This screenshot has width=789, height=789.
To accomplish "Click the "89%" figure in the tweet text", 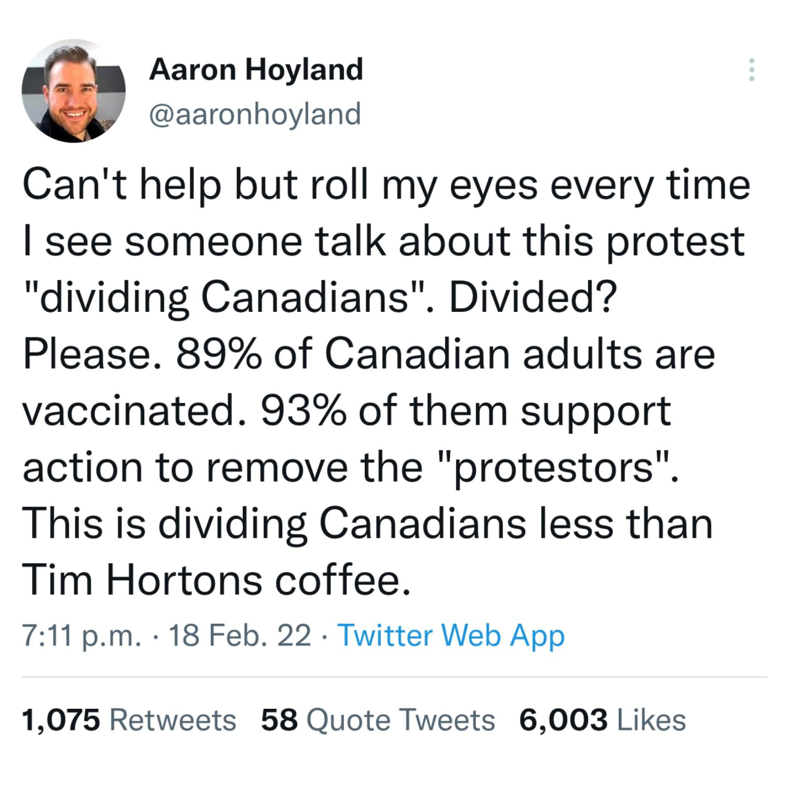I will click(x=218, y=354).
